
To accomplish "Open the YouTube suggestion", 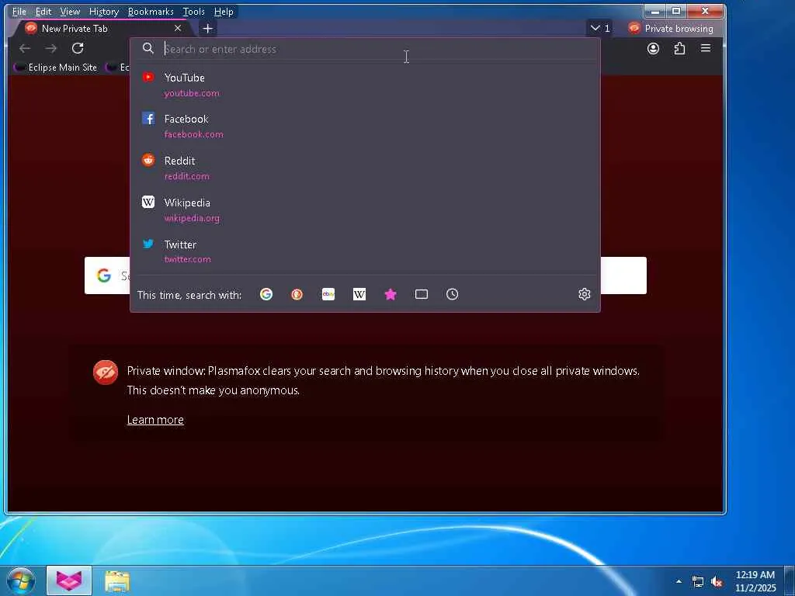I will (365, 85).
